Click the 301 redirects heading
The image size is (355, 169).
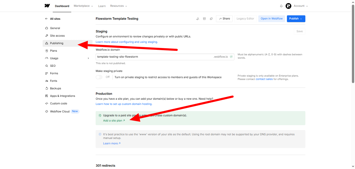point(106,166)
